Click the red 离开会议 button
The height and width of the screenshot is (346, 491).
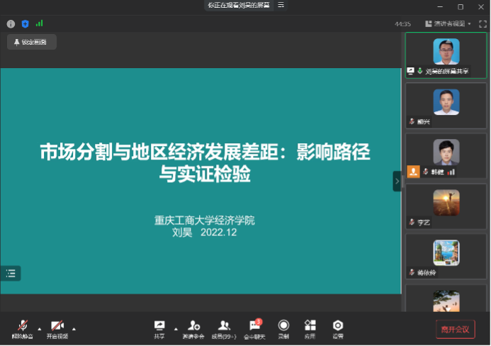pyautogui.click(x=455, y=329)
